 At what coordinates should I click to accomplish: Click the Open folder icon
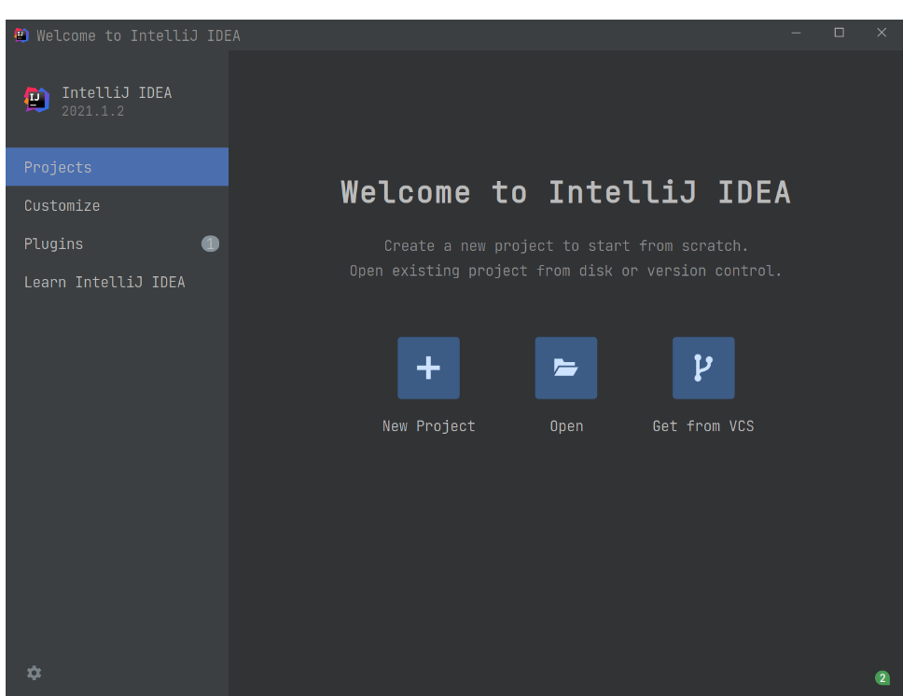pyautogui.click(x=565, y=368)
